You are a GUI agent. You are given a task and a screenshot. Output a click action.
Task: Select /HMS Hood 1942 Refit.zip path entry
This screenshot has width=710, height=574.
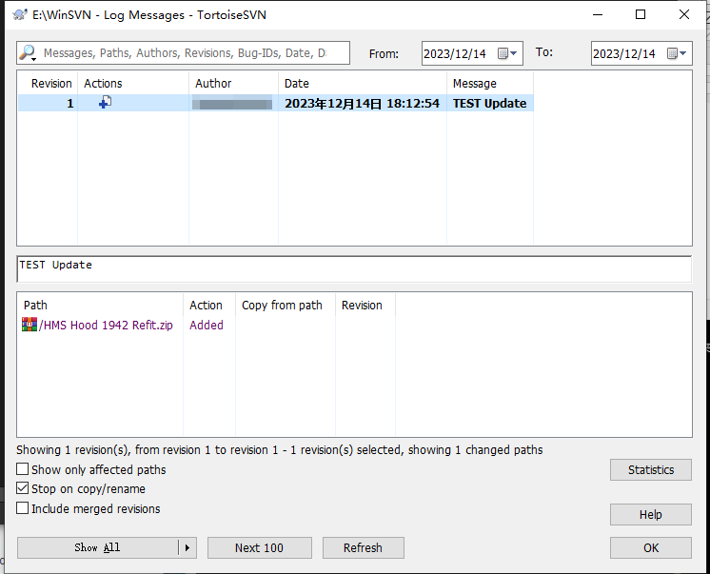106,325
